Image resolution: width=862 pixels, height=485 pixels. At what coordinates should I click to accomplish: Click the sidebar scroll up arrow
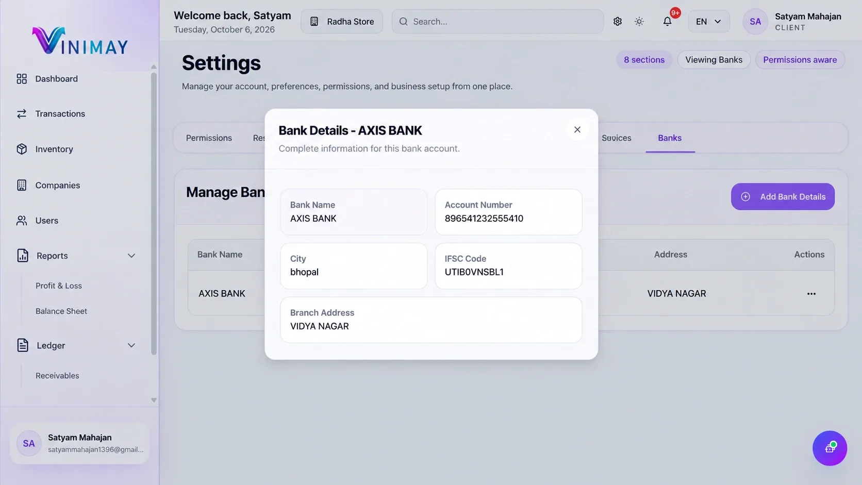(x=154, y=66)
